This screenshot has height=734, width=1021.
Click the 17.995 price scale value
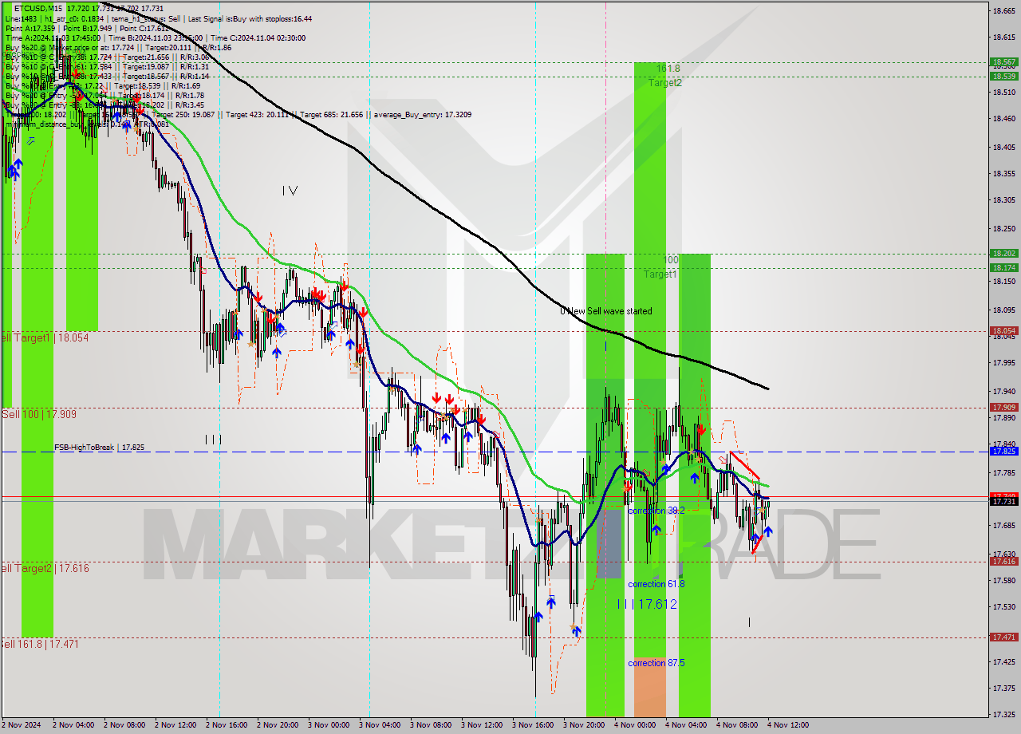click(1003, 362)
